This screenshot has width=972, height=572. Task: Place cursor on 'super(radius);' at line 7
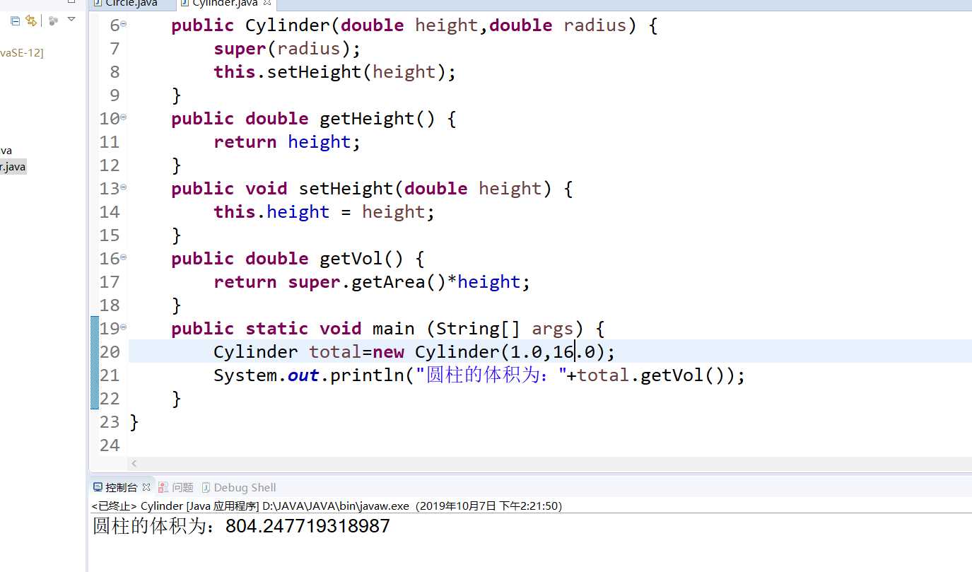(287, 49)
